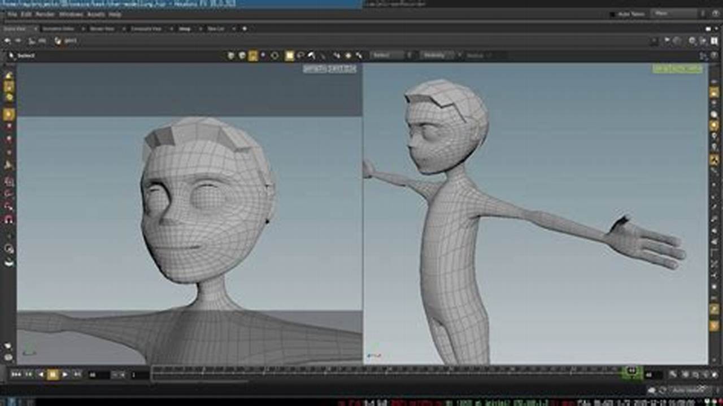
Task: Switch to the Scene View tab
Action: (15, 28)
